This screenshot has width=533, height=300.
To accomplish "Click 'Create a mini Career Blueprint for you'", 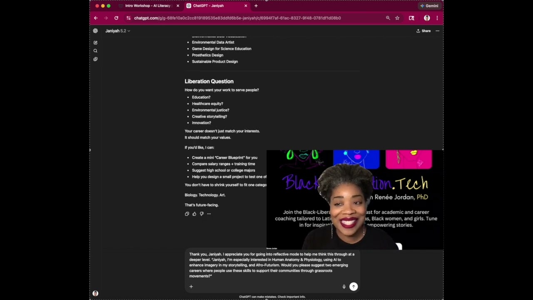I will click(224, 157).
